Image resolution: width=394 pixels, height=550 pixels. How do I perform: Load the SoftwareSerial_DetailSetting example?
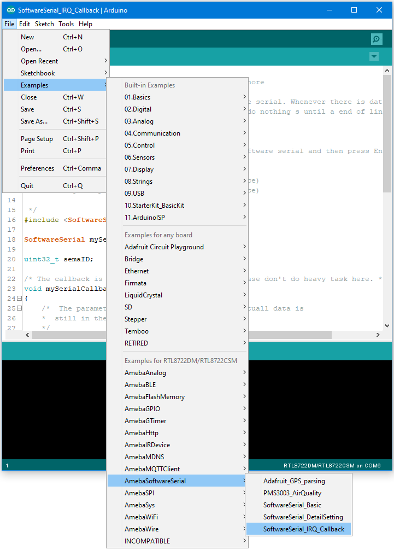coord(299,517)
